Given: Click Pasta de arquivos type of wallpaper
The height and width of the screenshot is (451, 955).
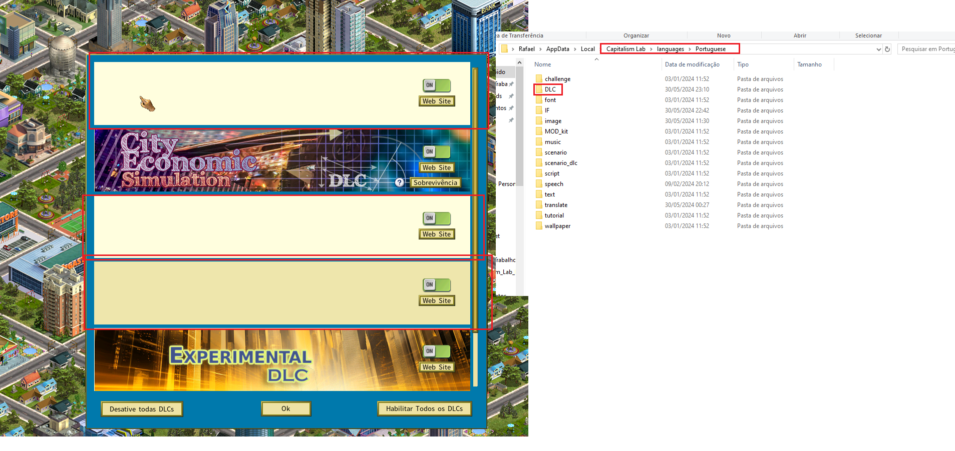Looking at the screenshot, I should pyautogui.click(x=760, y=226).
